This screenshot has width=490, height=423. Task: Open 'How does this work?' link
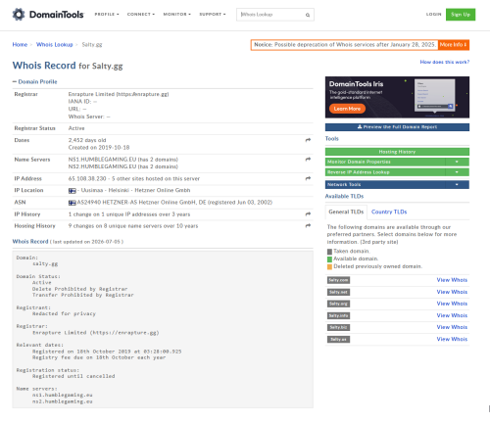click(445, 62)
